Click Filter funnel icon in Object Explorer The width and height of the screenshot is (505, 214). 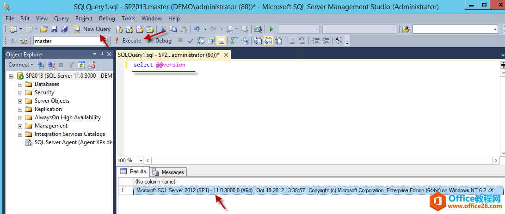71,65
